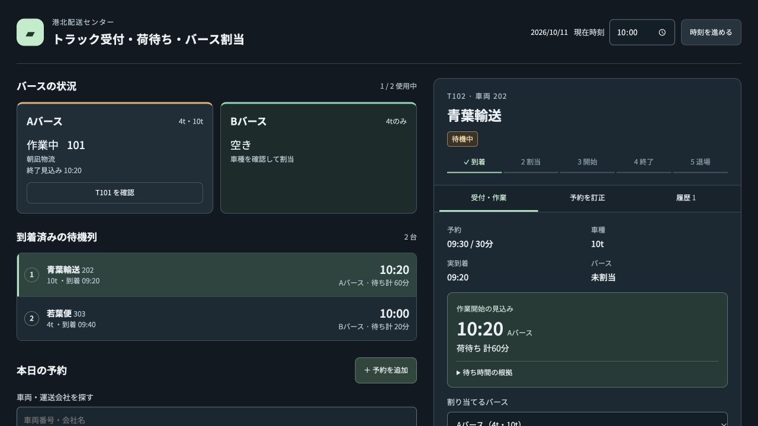Click 1 / 2 使用中 berth usage text
This screenshot has width=758, height=426.
[399, 86]
